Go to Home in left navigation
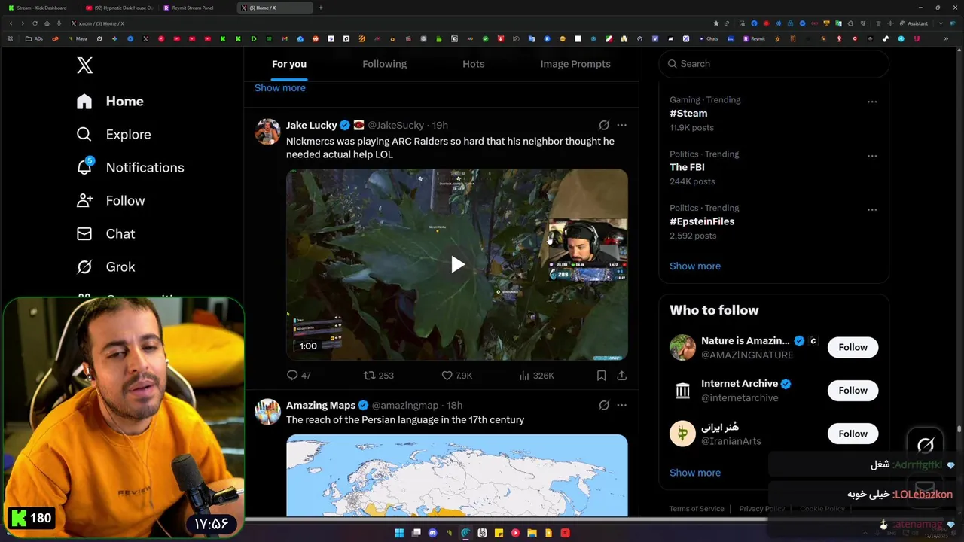This screenshot has height=542, width=964. [110, 101]
